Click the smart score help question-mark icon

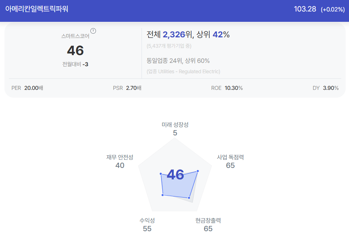93,31
